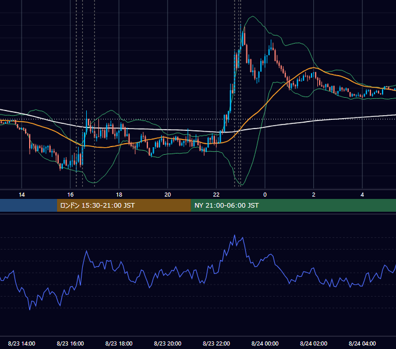Click the ロンドン 15:30-21:00 JST session bar
The image size is (396, 349).
[123, 205]
